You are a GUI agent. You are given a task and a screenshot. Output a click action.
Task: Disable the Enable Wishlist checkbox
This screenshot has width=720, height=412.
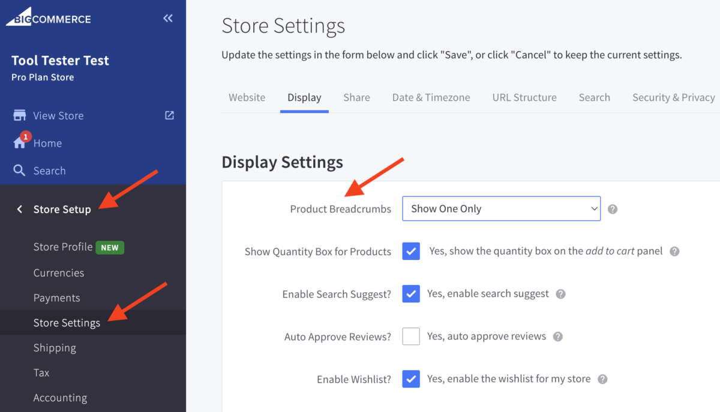click(x=411, y=379)
